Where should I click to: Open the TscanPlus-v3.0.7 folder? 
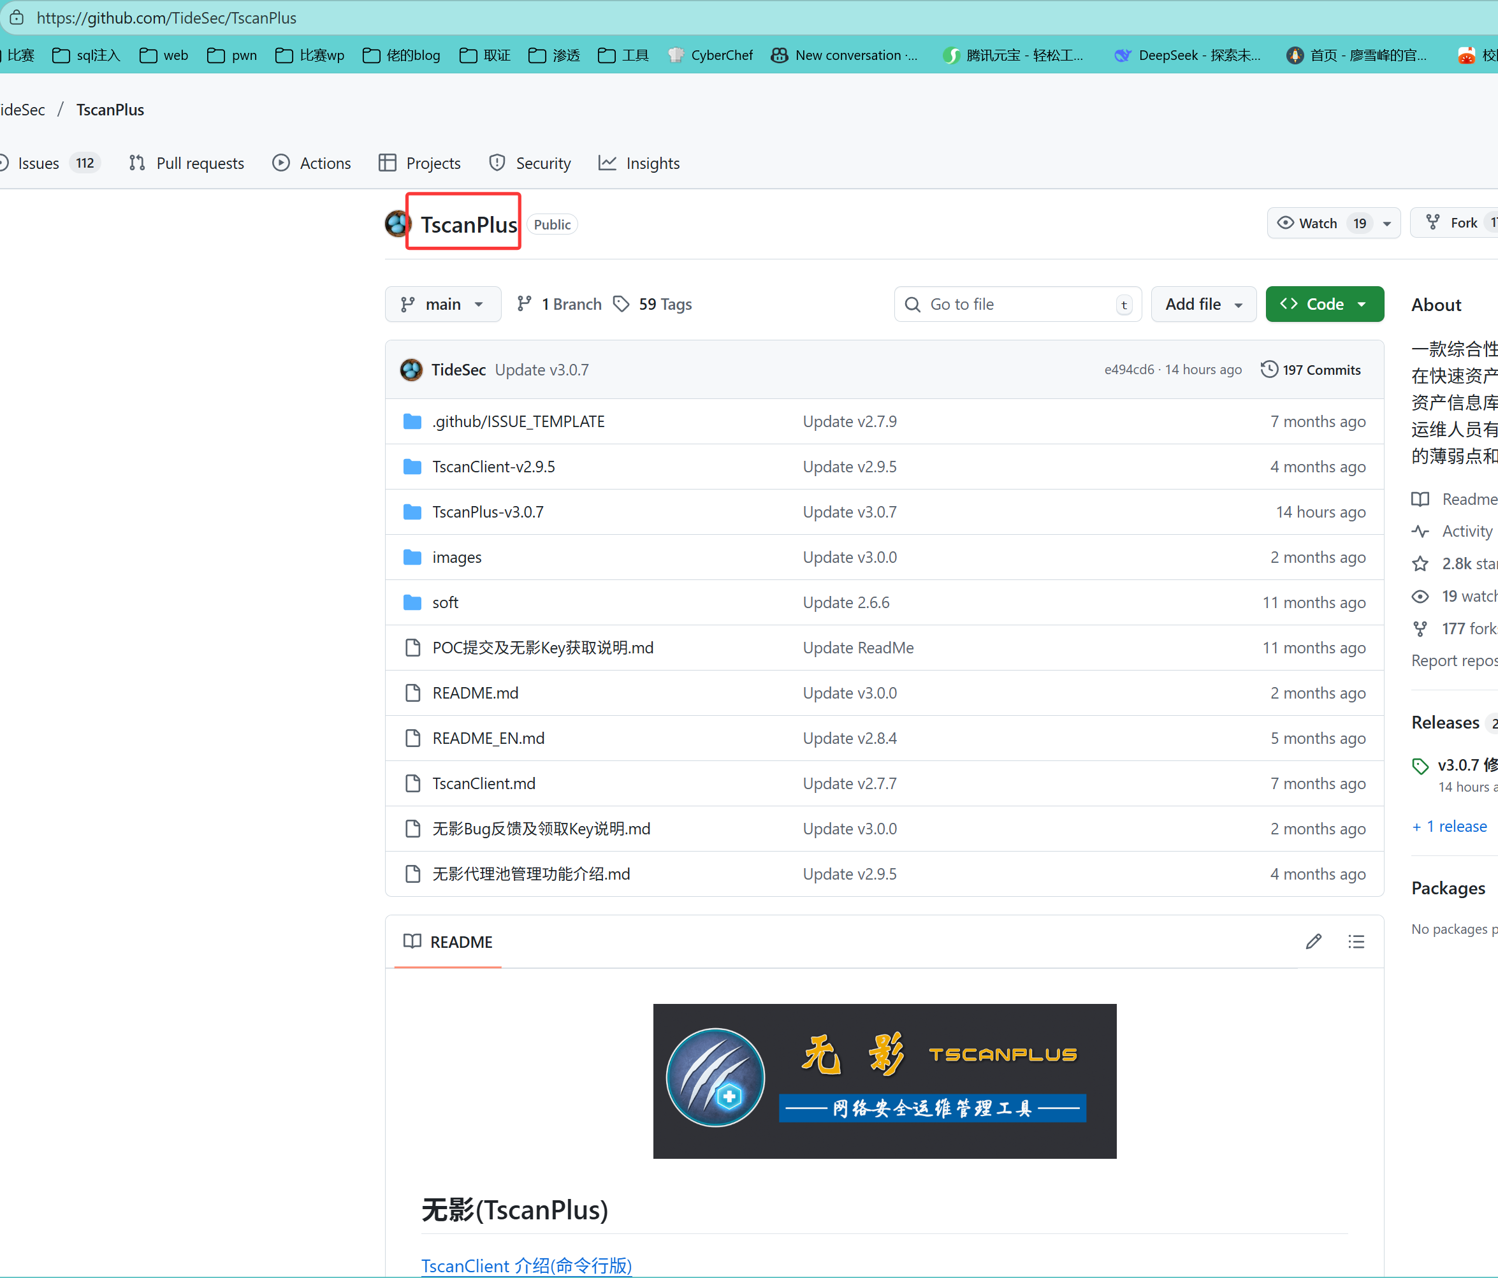[487, 512]
